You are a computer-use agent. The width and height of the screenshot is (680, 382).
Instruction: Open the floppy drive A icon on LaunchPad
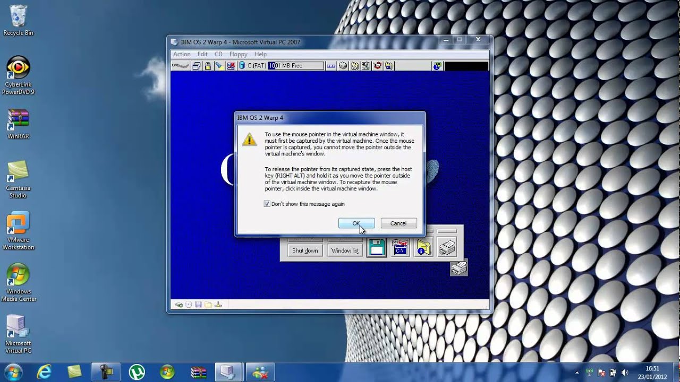[377, 248]
